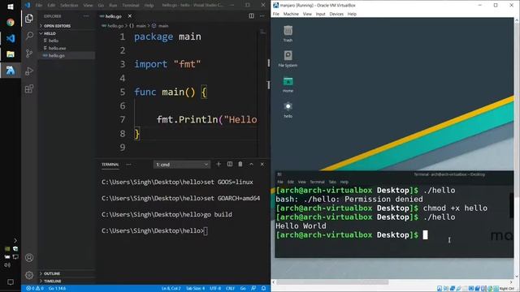520x292 pixels.
Task: Switch to the hello.go editor tab
Action: coord(113,16)
